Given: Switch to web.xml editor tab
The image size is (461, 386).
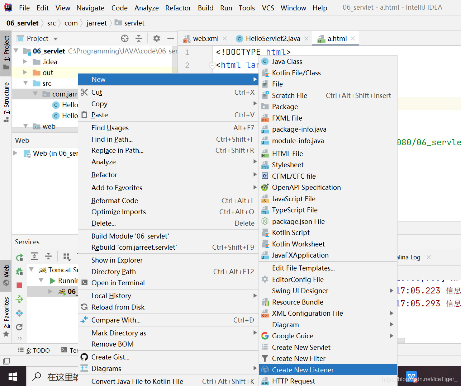Looking at the screenshot, I should (x=205, y=38).
